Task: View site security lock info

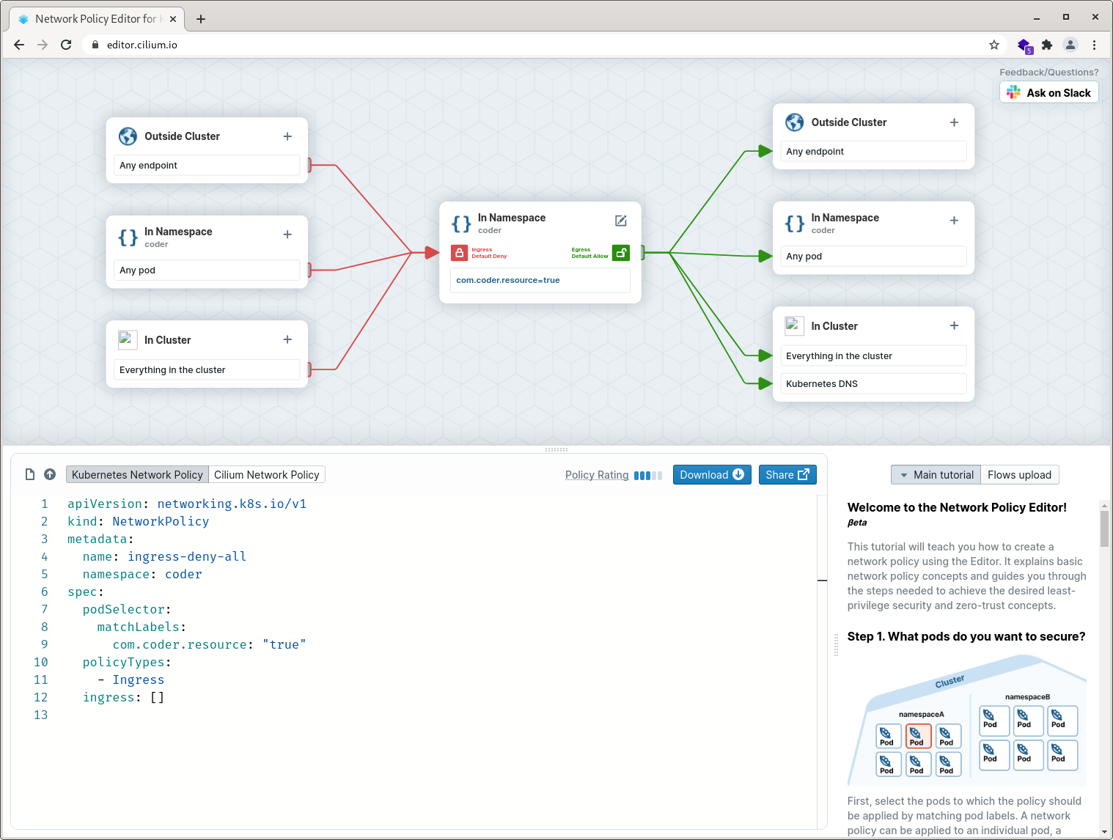Action: (x=95, y=45)
